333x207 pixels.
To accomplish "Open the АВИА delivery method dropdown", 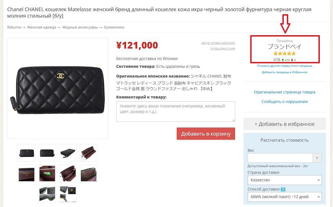I will 285,197.
